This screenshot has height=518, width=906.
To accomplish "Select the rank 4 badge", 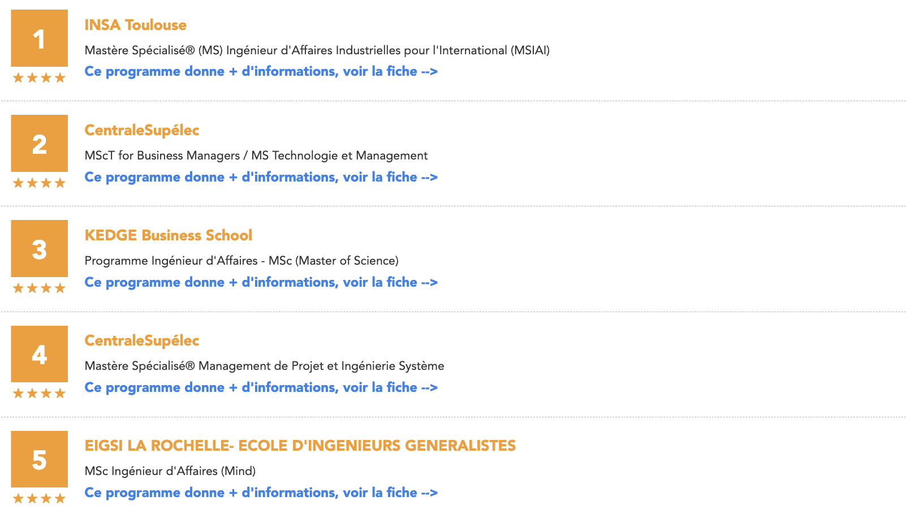I will point(38,354).
